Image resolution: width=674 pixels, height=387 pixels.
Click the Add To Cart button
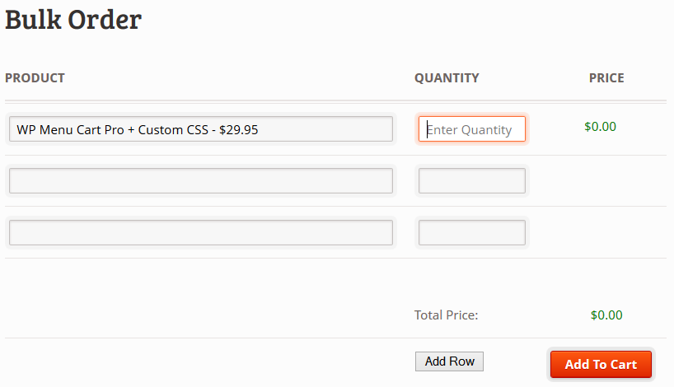tap(601, 365)
